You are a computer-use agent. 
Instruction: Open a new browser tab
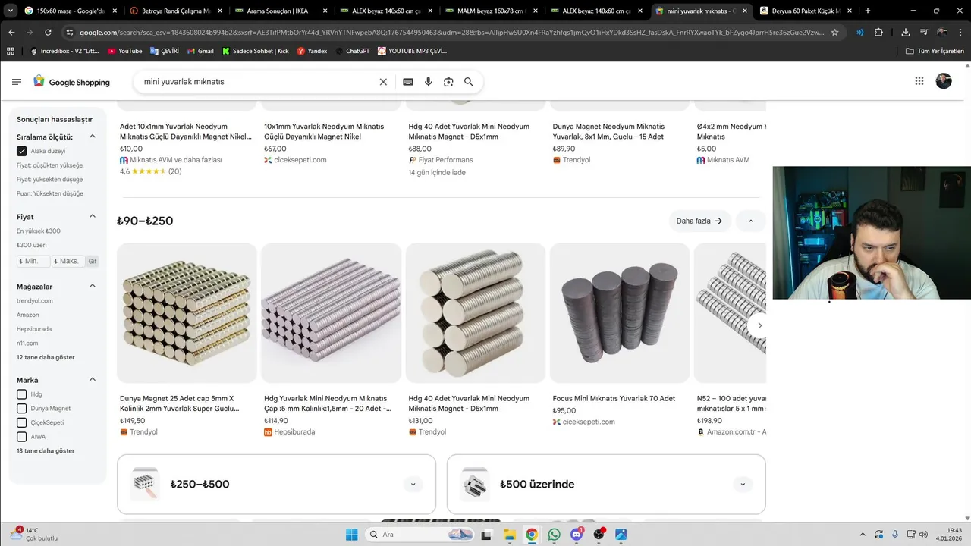pos(868,11)
